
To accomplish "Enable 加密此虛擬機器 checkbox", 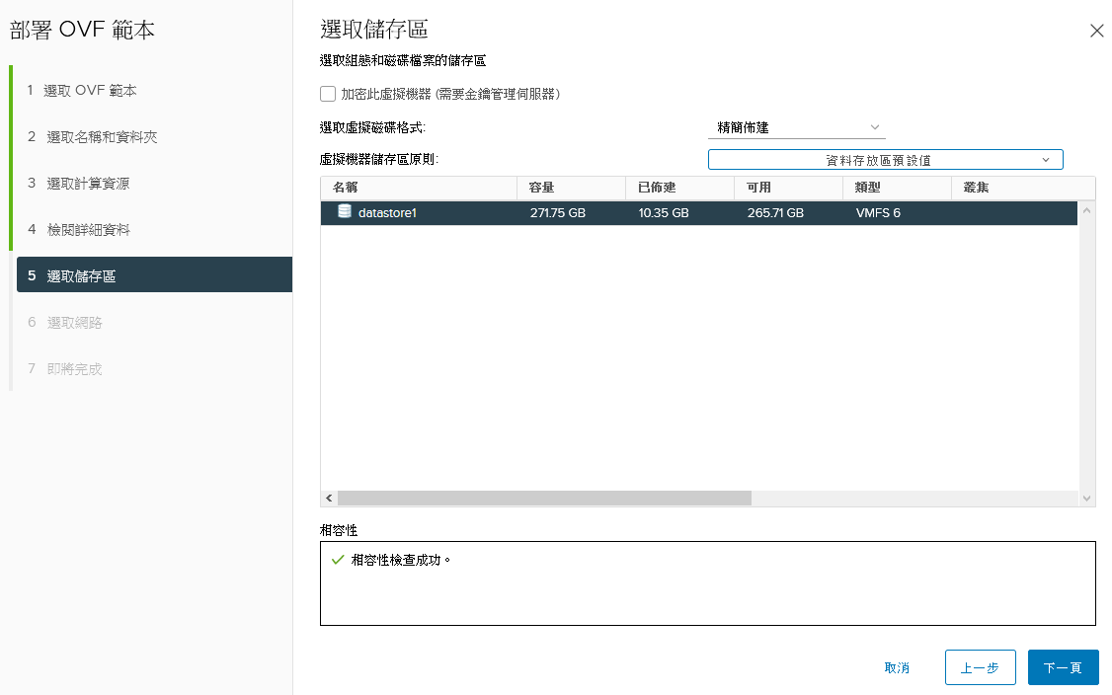I will (x=328, y=94).
